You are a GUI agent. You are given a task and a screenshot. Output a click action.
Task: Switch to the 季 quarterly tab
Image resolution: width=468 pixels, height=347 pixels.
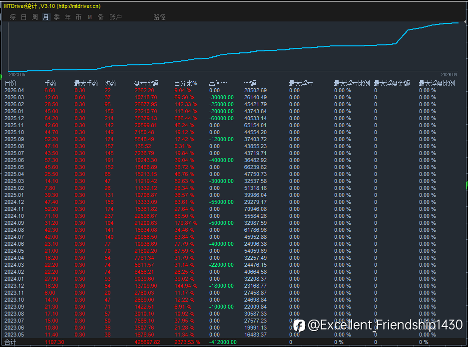57,17
